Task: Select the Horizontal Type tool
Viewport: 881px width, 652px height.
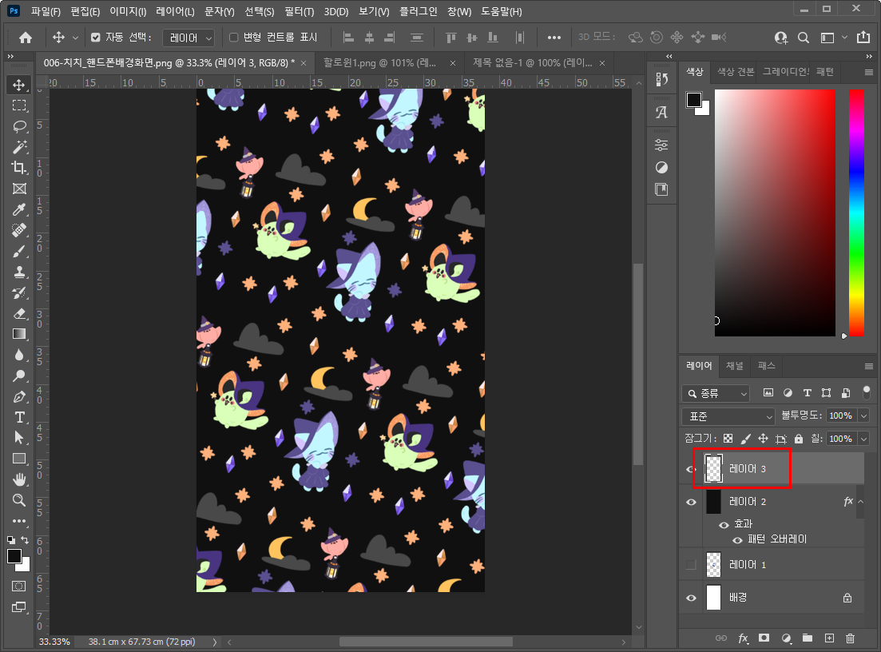Action: coord(19,418)
